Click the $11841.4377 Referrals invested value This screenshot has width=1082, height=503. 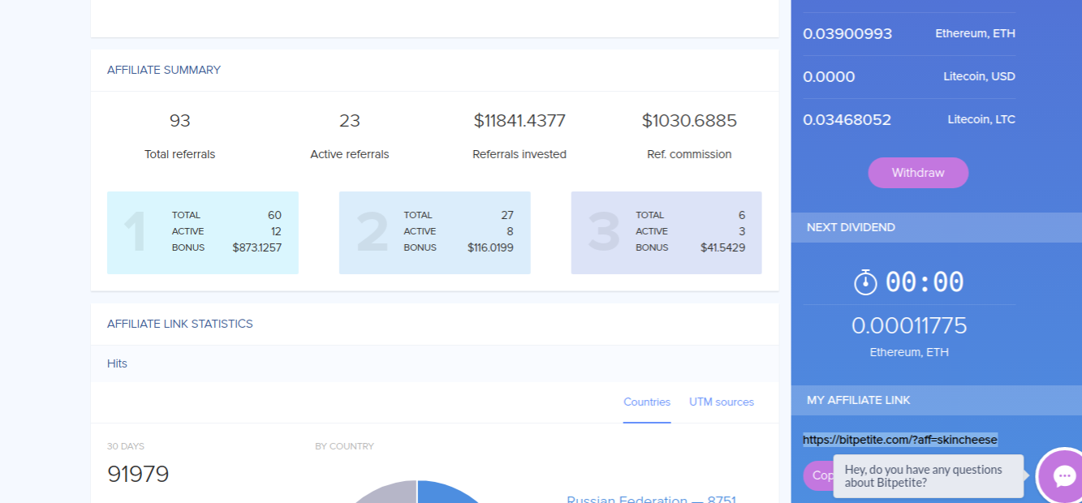pyautogui.click(x=519, y=121)
